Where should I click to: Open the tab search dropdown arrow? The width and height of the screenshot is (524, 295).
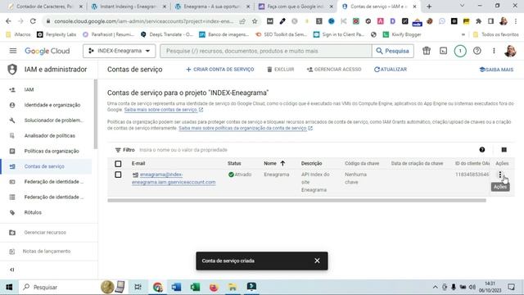462,6
